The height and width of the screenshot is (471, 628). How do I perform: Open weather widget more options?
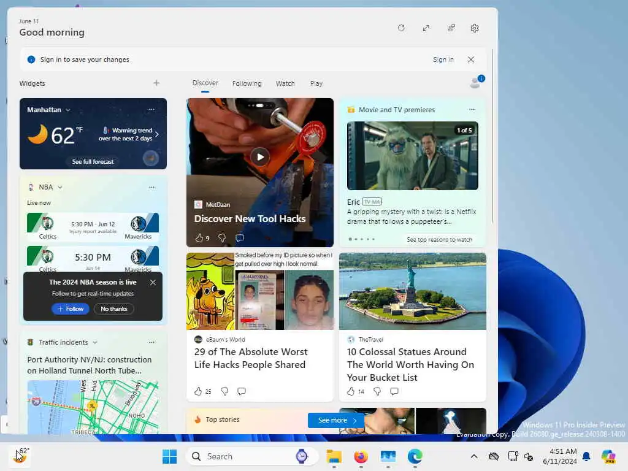(151, 109)
